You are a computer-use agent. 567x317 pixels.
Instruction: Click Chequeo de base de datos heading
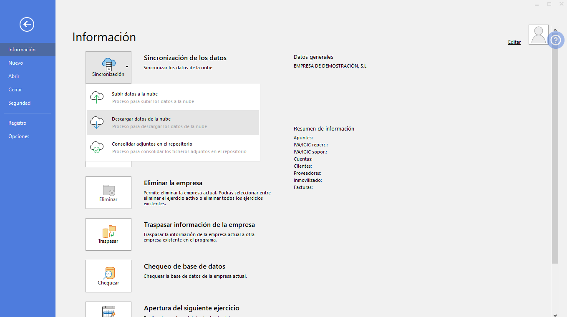(x=184, y=267)
